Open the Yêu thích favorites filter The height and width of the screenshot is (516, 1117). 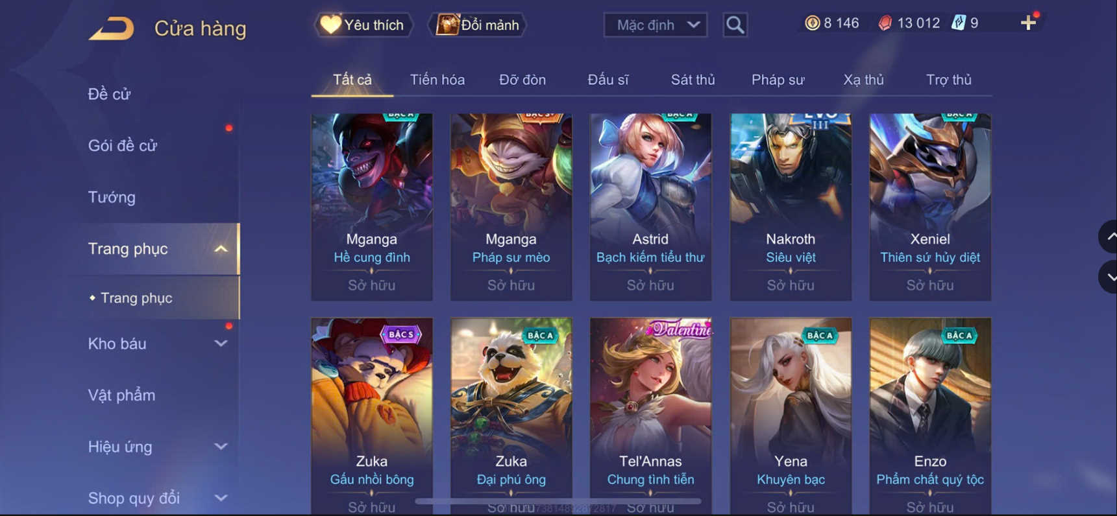tap(363, 25)
